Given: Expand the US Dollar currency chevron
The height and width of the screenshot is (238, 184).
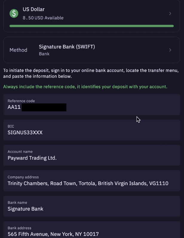Looking at the screenshot, I should [x=170, y=13].
